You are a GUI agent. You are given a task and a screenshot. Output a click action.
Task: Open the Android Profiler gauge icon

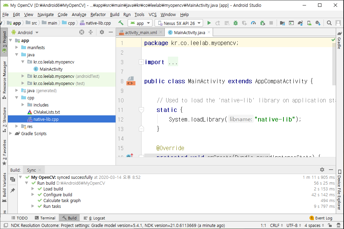253,23
